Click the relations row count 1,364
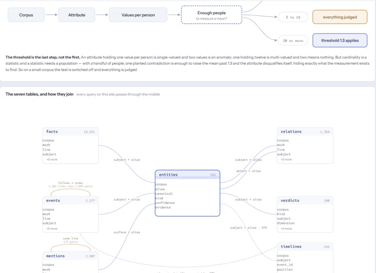The width and height of the screenshot is (376, 273). (324, 131)
